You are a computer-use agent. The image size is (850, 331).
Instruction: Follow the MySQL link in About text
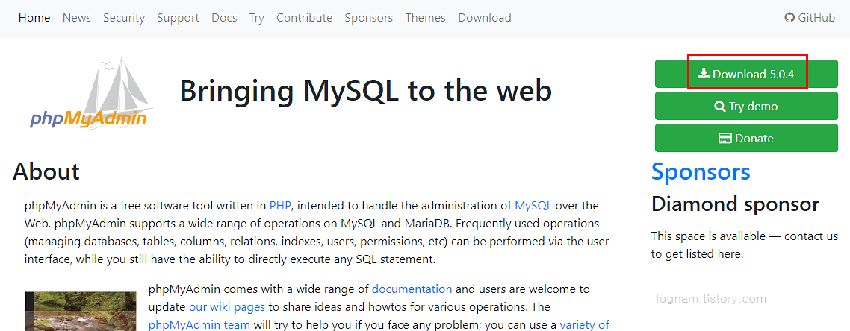(x=533, y=206)
